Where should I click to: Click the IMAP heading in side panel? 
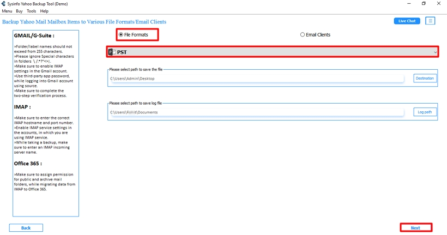pyautogui.click(x=22, y=107)
